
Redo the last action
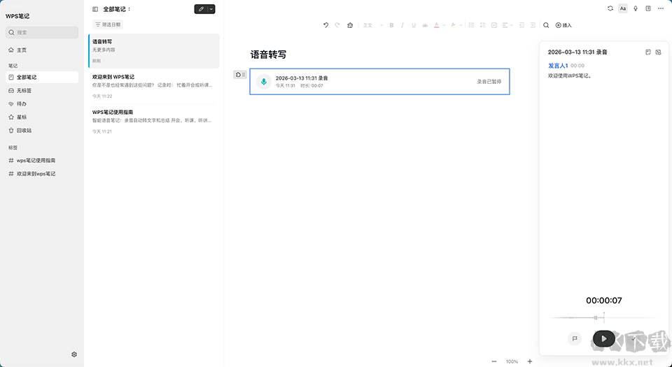[x=337, y=25]
